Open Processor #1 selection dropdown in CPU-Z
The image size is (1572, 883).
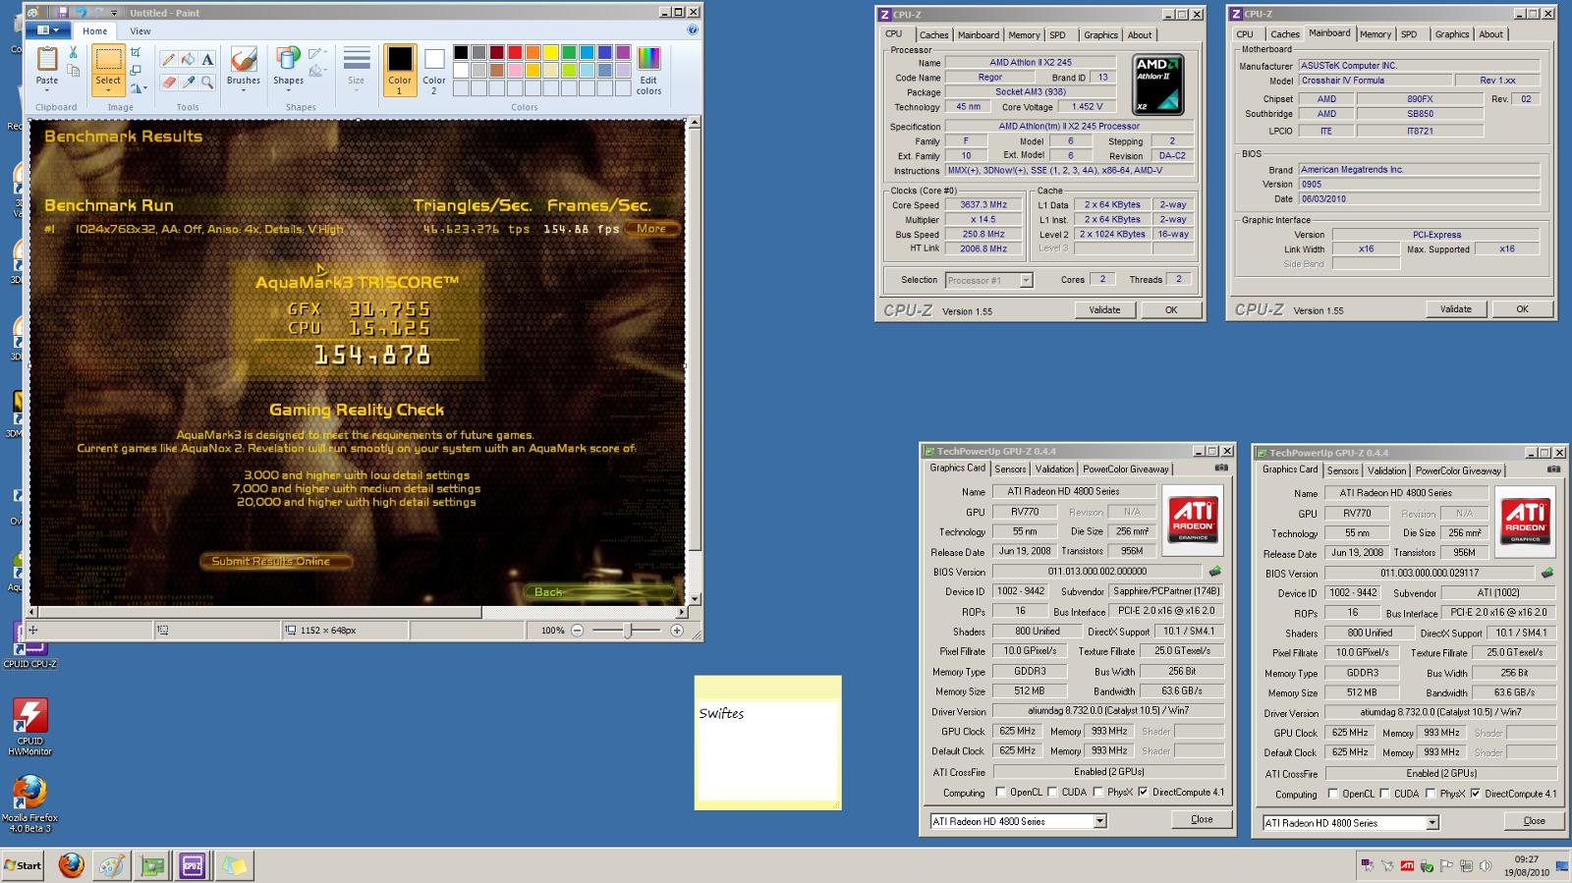point(1026,280)
